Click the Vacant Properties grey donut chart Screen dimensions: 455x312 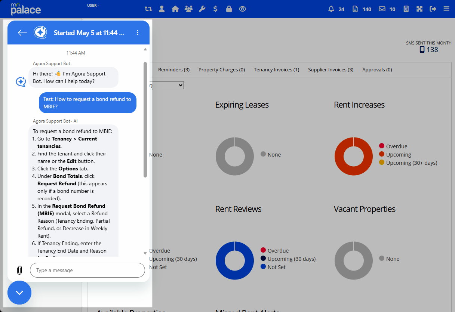[x=354, y=260]
